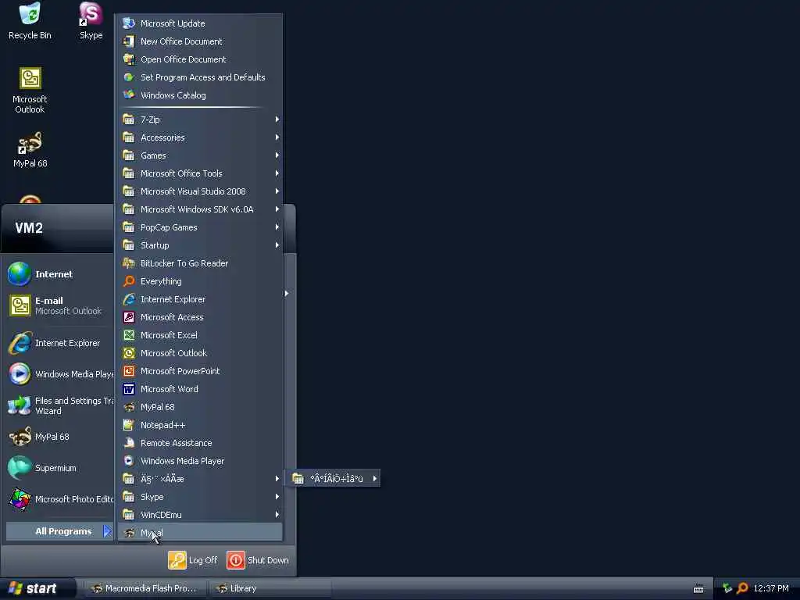Click the Remote Assistance icon

tap(129, 443)
